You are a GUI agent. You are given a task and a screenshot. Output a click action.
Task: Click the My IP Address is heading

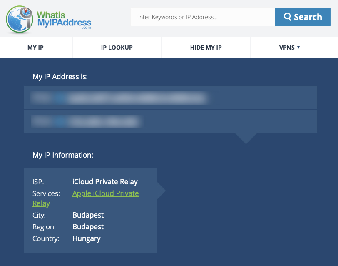[x=60, y=76]
